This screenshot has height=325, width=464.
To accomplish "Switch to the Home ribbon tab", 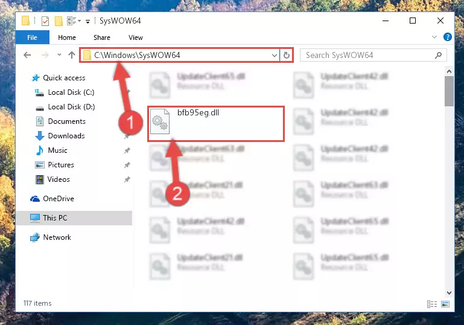I will [x=67, y=37].
